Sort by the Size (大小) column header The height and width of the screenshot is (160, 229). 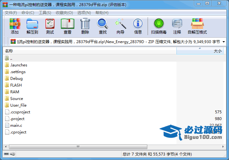click(200, 51)
